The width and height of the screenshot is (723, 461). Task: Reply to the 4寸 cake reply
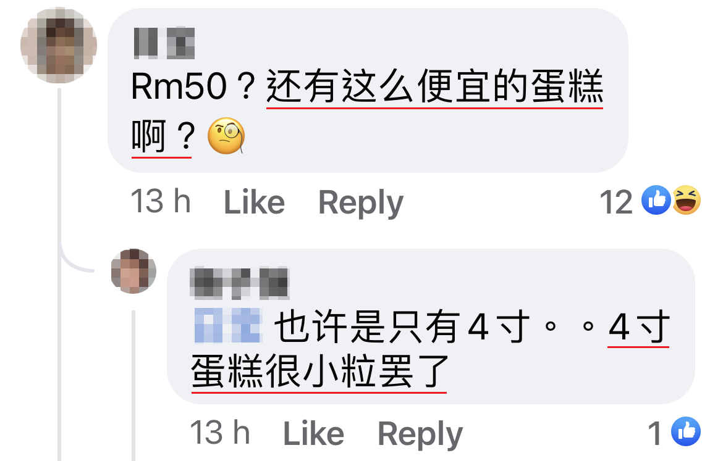[x=420, y=434]
